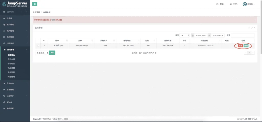
Task: Open 命令记录 in the sidebar submenu
Action: coord(11,64)
